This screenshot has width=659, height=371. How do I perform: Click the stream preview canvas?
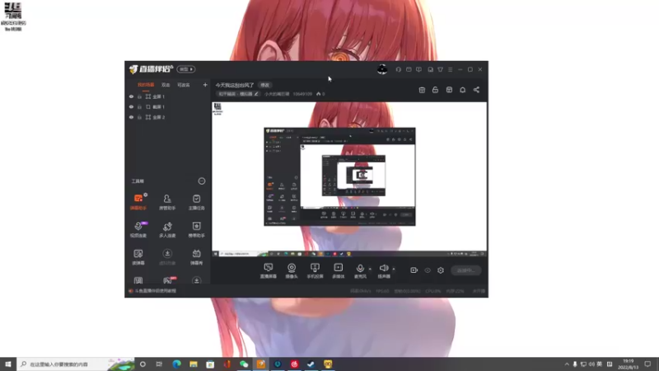pos(349,179)
